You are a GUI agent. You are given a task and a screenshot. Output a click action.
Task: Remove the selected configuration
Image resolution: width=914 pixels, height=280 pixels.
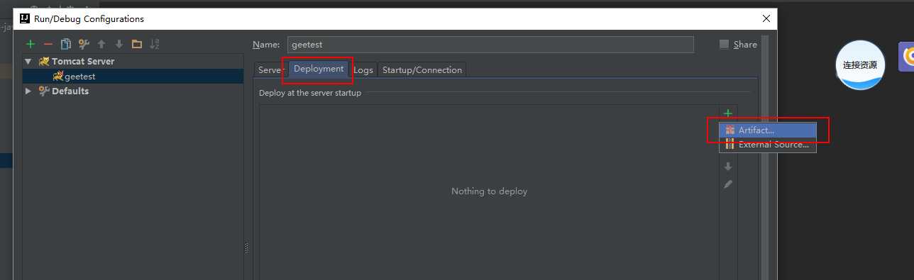pyautogui.click(x=48, y=44)
